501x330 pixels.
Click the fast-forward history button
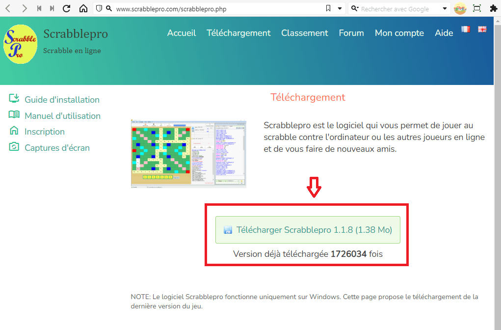coord(52,9)
